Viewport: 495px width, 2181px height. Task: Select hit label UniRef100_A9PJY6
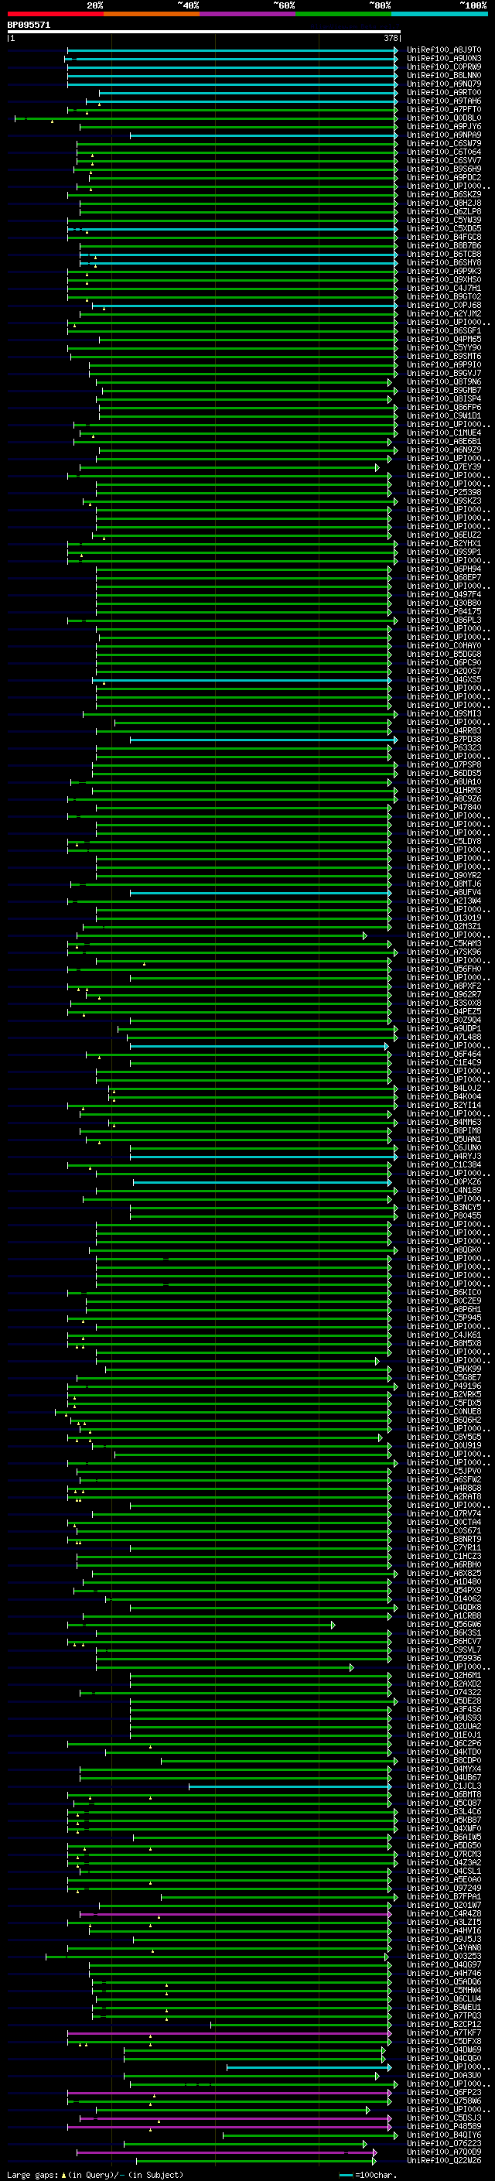coord(444,126)
